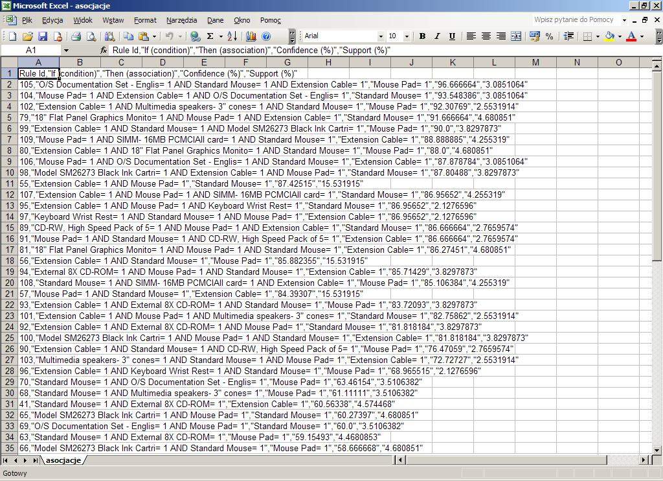Image resolution: width=663 pixels, height=481 pixels.
Task: Save the workbook with the floppy icon
Action: (x=43, y=36)
